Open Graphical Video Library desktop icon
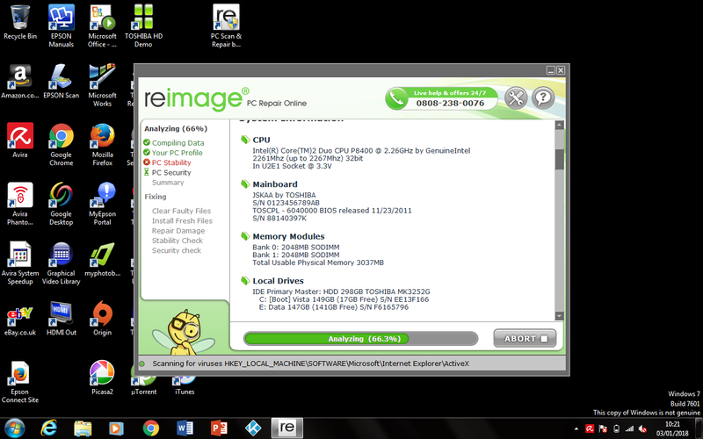This screenshot has height=439, width=703. coord(61,263)
